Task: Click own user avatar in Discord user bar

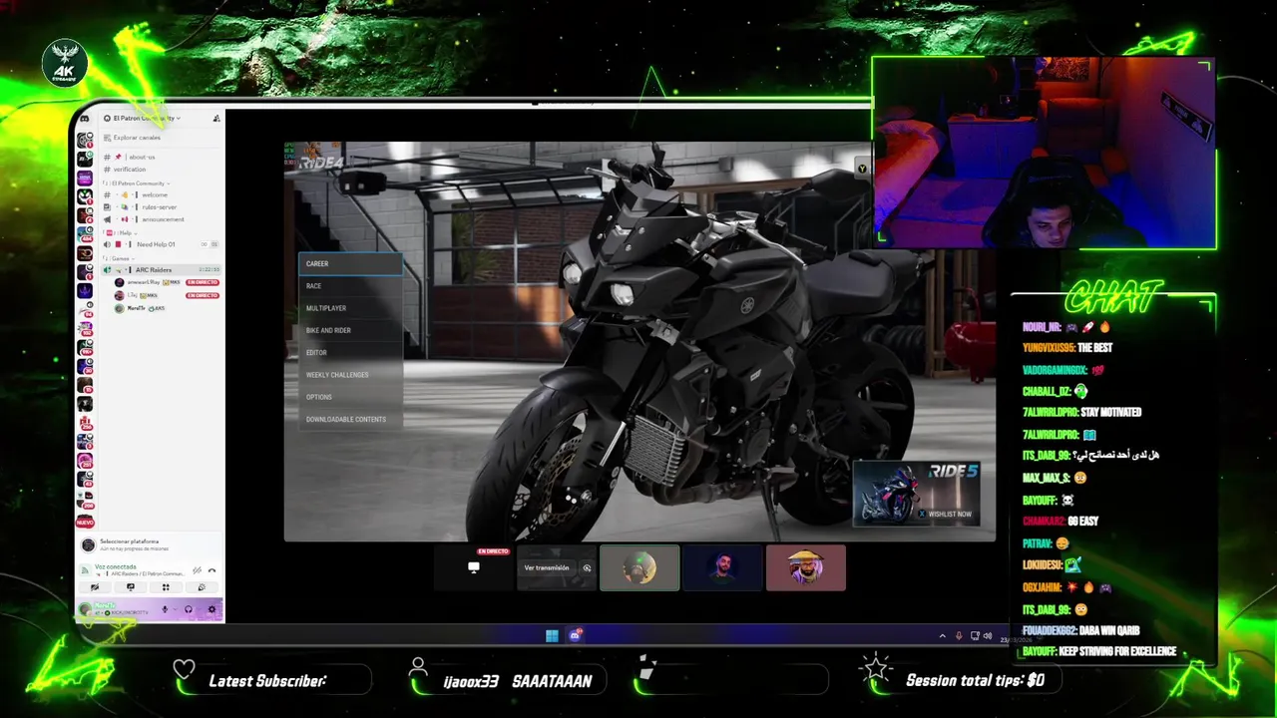Action: (86, 609)
